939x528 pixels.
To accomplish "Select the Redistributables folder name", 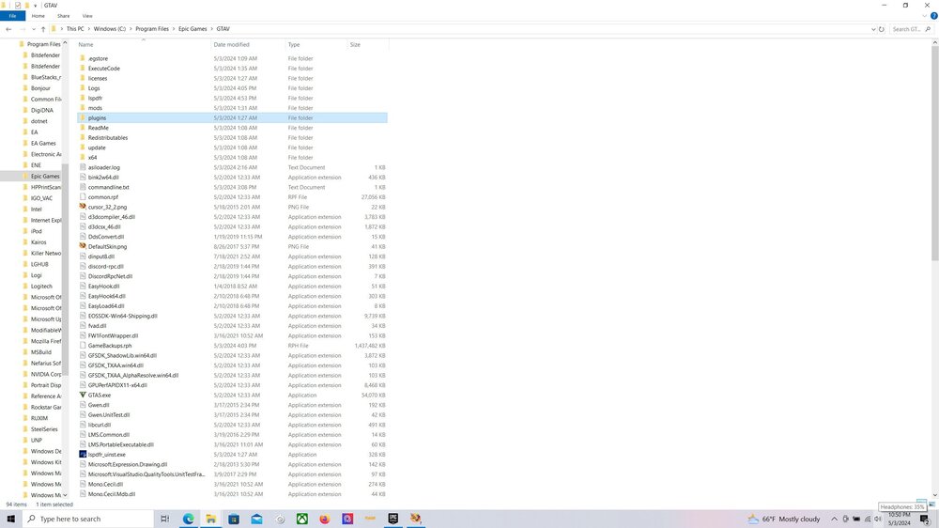I will [108, 137].
